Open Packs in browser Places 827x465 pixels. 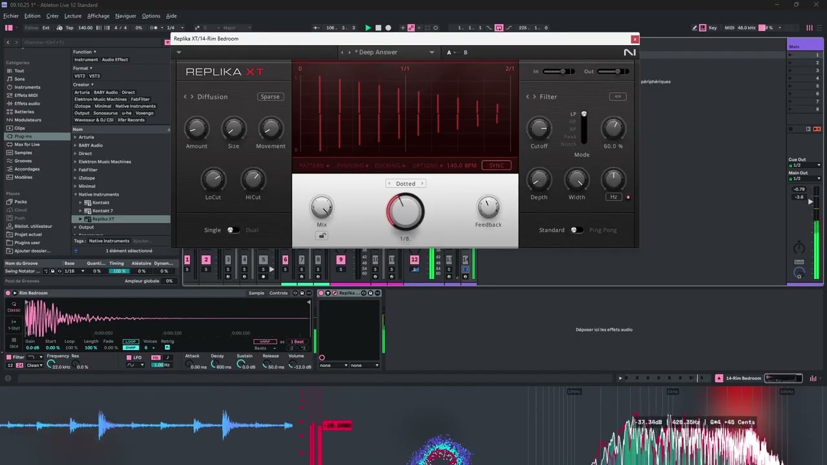tap(21, 202)
